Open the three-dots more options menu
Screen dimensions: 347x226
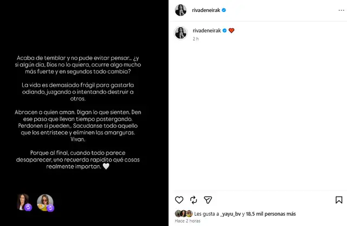point(341,10)
